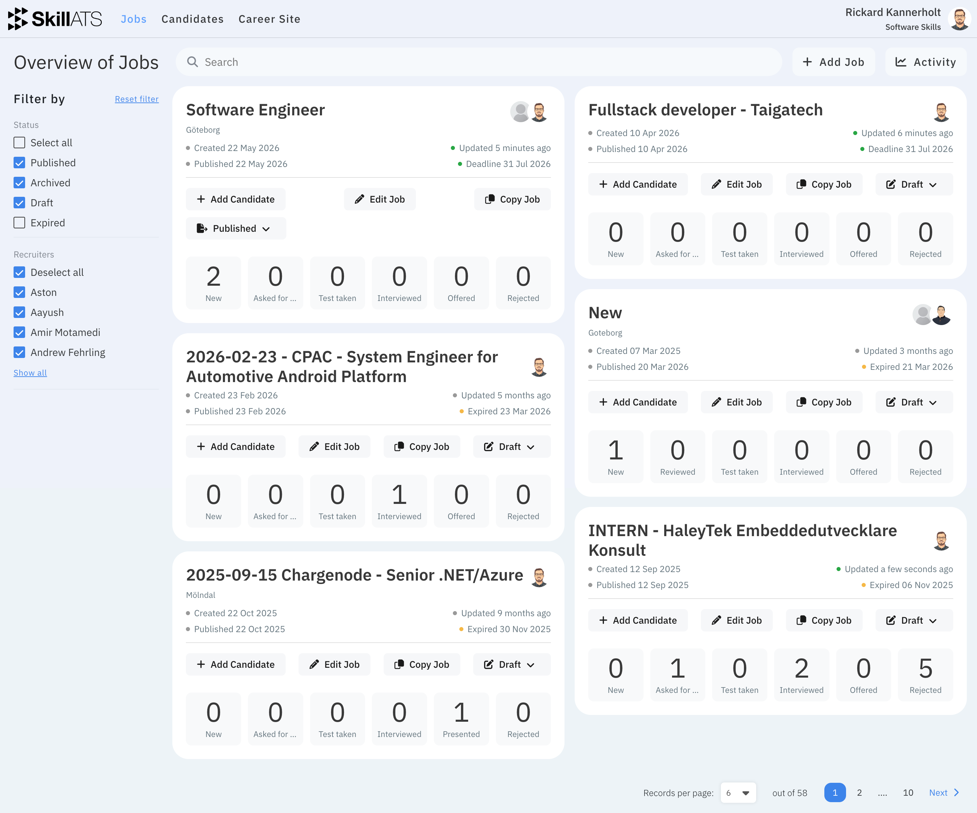Go to page 2 of jobs
This screenshot has width=977, height=813.
click(859, 793)
